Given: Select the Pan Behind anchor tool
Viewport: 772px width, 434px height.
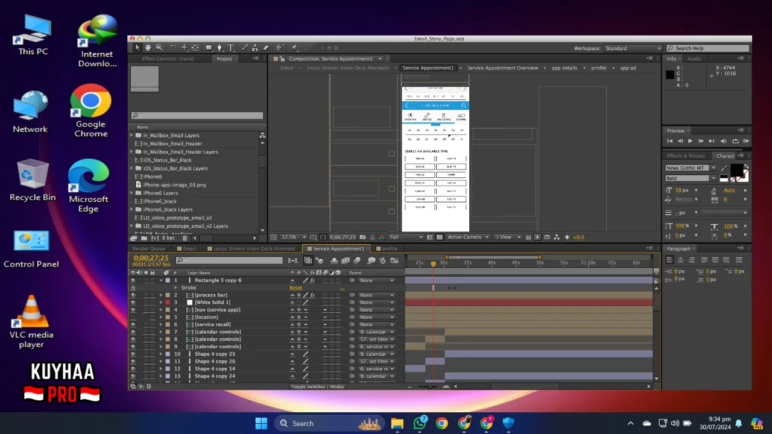Looking at the screenshot, I should [x=195, y=48].
